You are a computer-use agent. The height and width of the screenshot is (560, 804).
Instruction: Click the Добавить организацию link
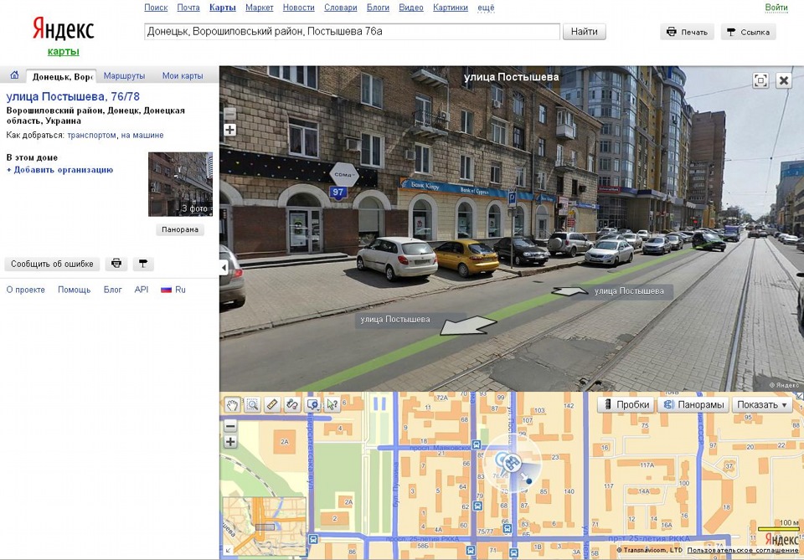[x=60, y=170]
